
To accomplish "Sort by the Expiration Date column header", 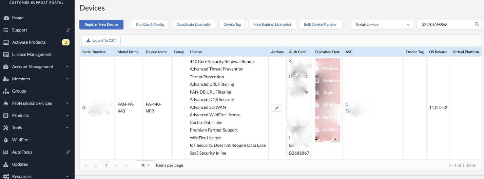I will pos(327,52).
